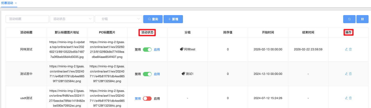The width and height of the screenshot is (371, 108).
Task: Focus the 活动标题 search input field
Action: tap(27, 19)
